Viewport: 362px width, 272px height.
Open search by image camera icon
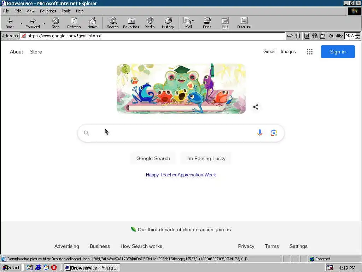(x=274, y=133)
